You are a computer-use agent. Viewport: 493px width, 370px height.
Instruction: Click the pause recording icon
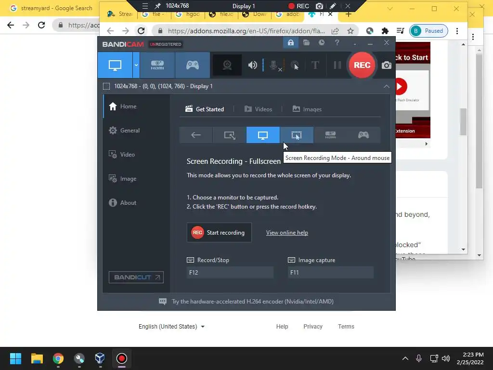(x=337, y=65)
